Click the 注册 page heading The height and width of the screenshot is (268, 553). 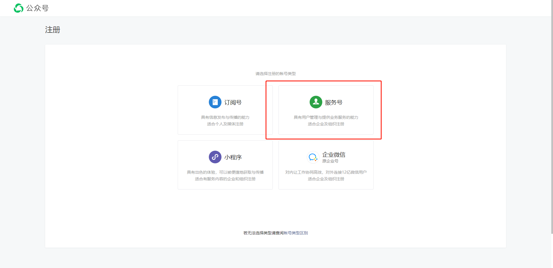coord(53,30)
